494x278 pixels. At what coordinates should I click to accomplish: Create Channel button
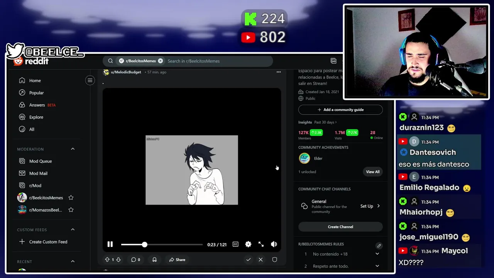pos(340,227)
